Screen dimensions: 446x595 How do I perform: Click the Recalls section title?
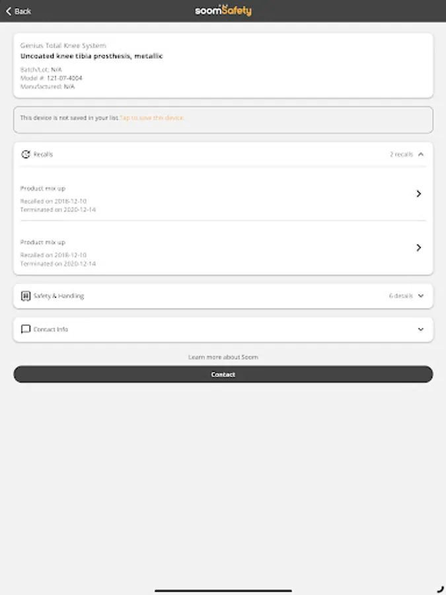click(44, 155)
